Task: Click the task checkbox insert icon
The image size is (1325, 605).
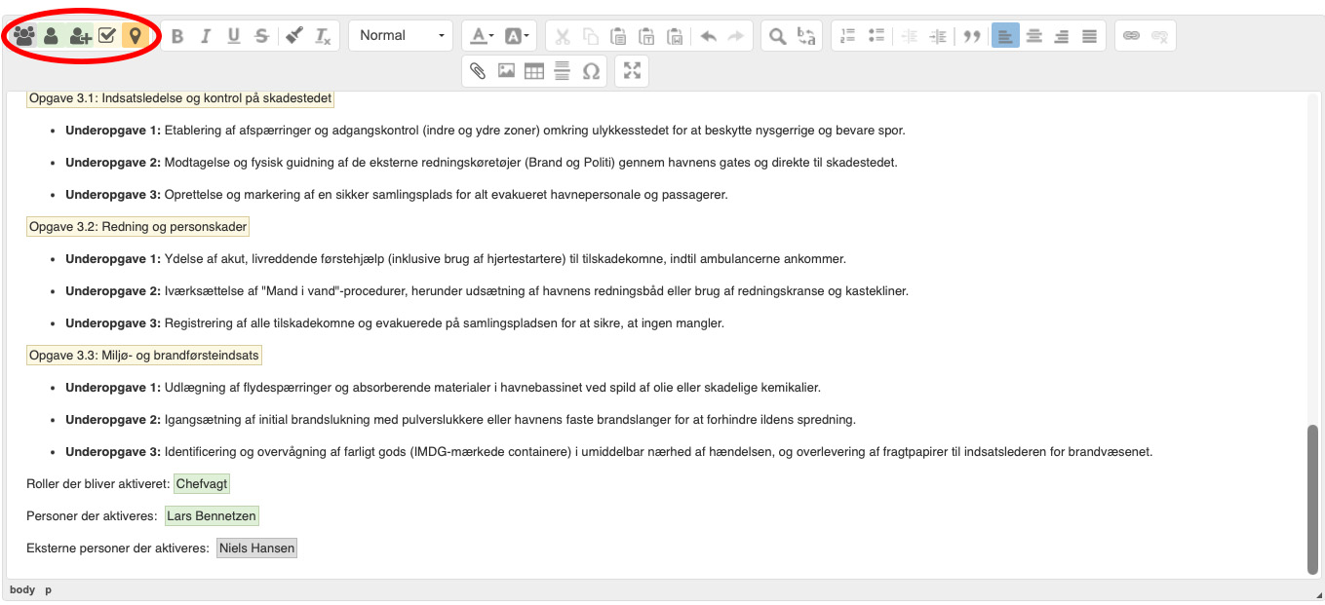Action: click(107, 36)
